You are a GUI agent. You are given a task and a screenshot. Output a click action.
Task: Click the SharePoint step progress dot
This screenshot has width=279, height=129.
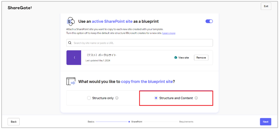pos(129,122)
